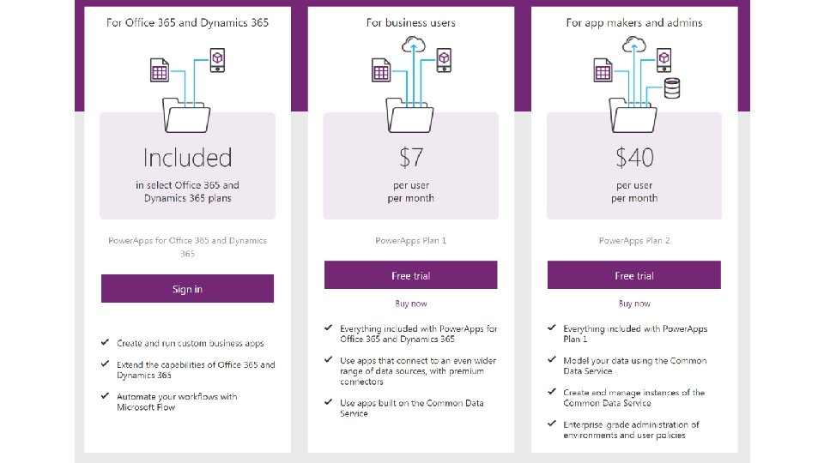The image size is (824, 463).
Task: Click the Sign in button
Action: tap(188, 288)
